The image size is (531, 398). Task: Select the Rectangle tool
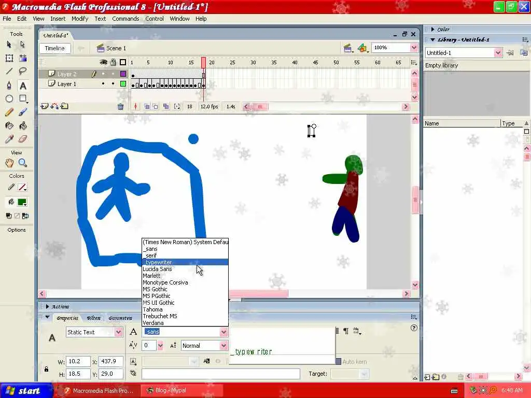(x=23, y=98)
